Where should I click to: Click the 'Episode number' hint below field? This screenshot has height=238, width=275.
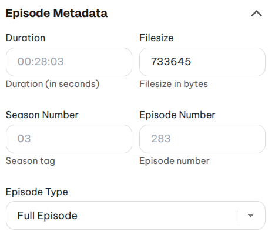(x=175, y=161)
